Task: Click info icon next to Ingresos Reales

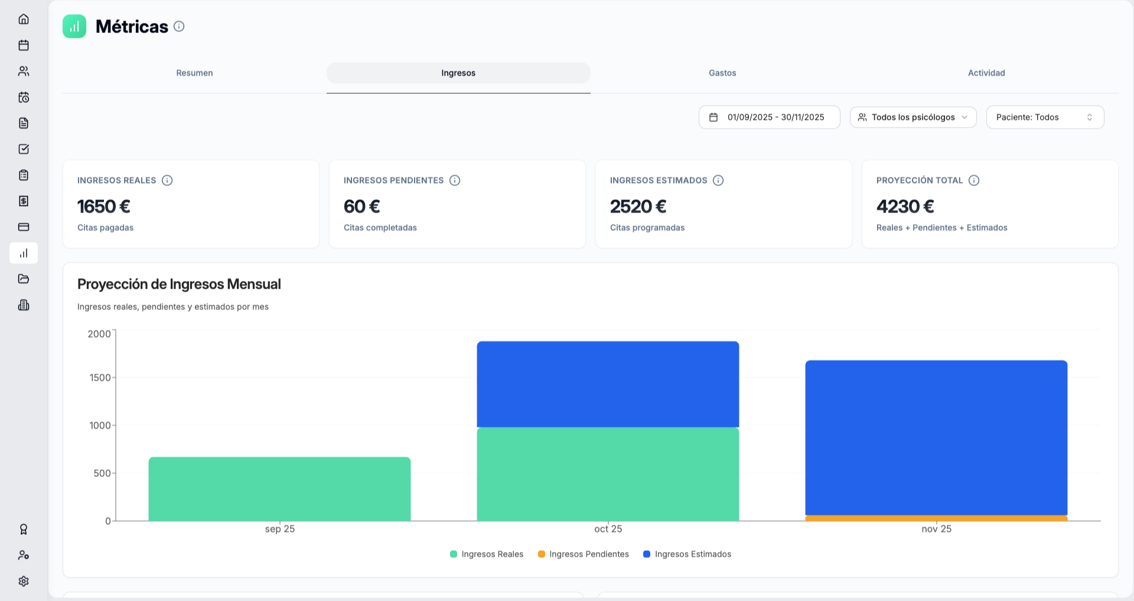Action: 167,180
